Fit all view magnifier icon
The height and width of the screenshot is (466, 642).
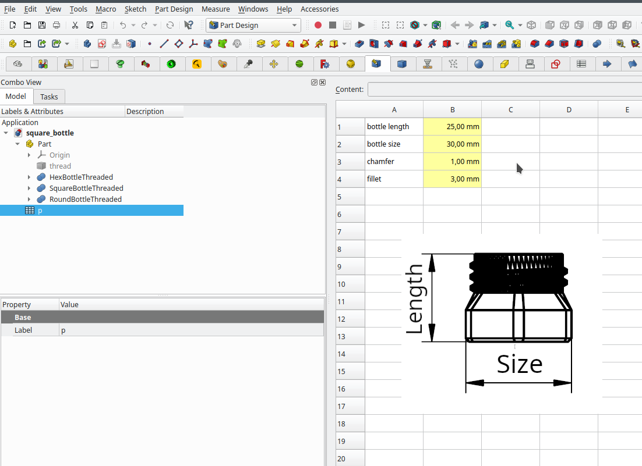pyautogui.click(x=509, y=26)
